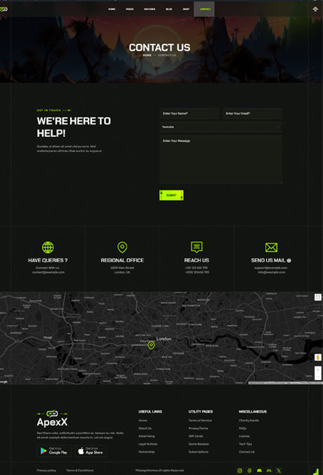Image resolution: width=323 pixels, height=475 pixels.
Task: Click the info badge next to Send Us Mail
Action: [289, 261]
